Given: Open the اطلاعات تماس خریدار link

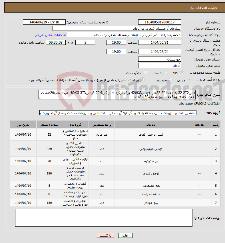Looking at the screenshot, I should tap(51, 35).
